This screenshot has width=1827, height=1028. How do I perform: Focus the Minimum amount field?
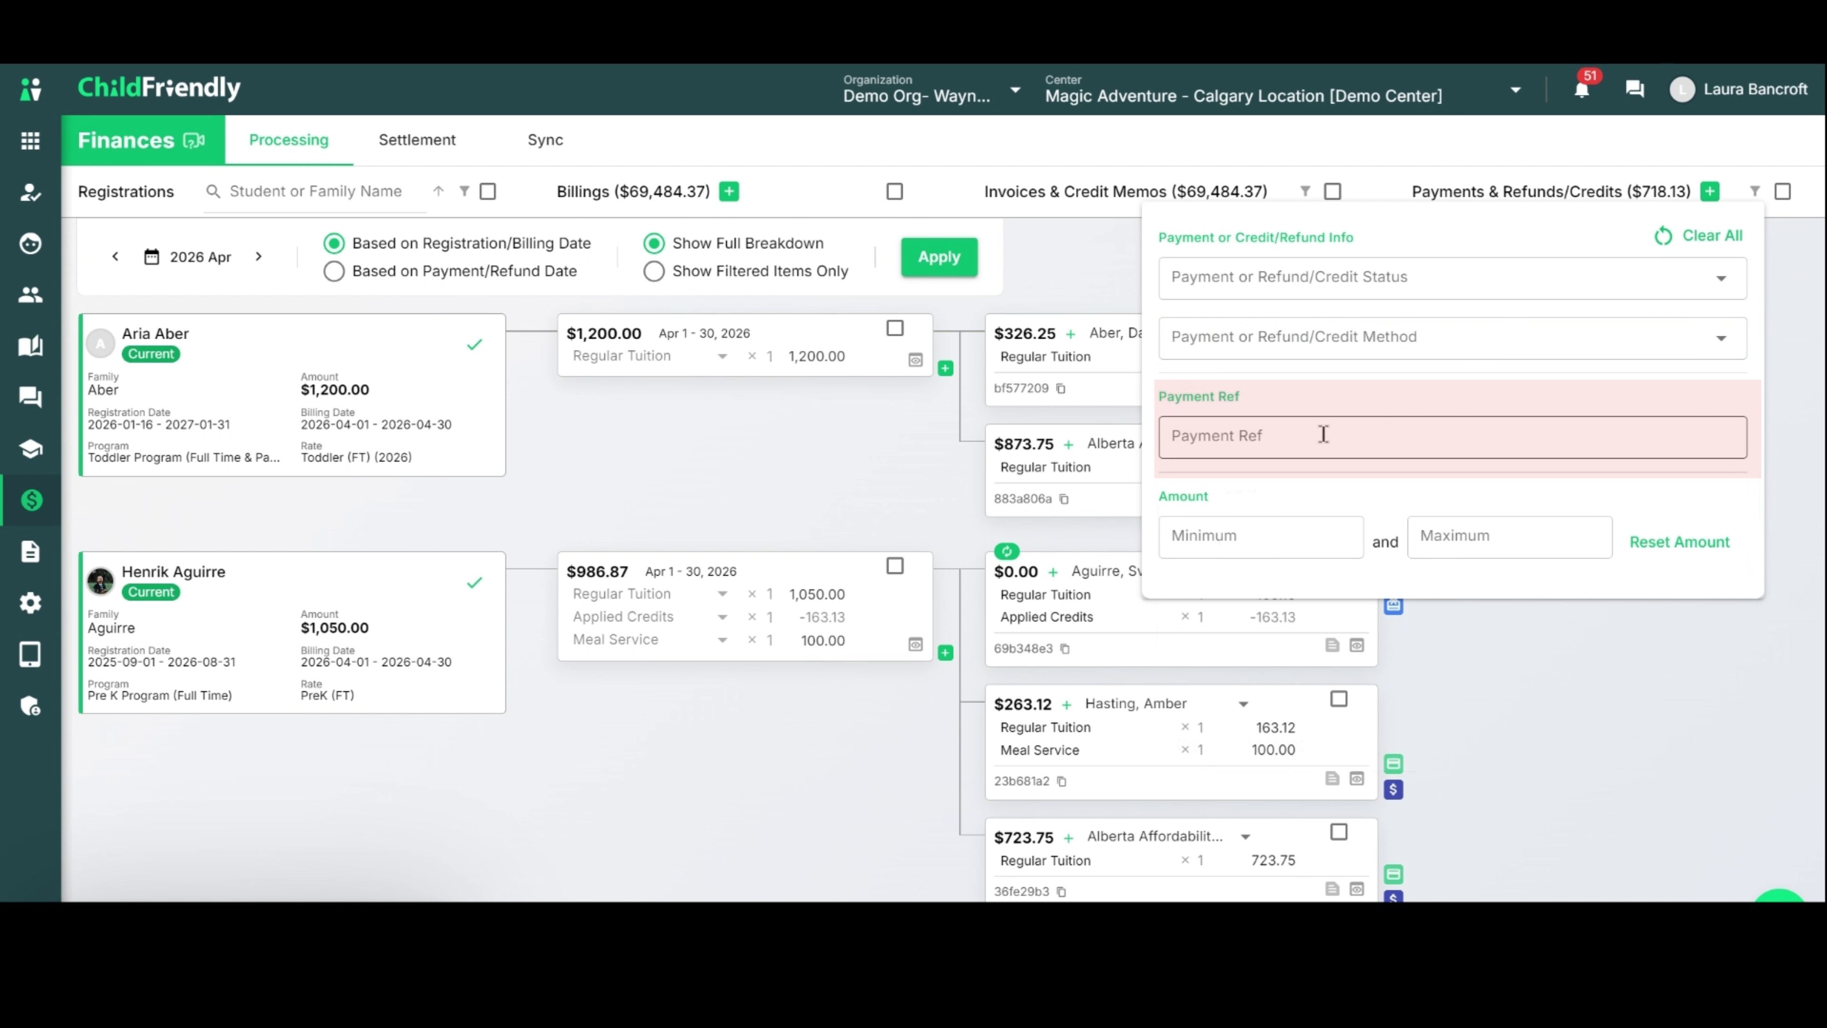[x=1261, y=537]
